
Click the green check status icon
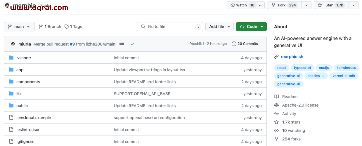pyautogui.click(x=132, y=44)
